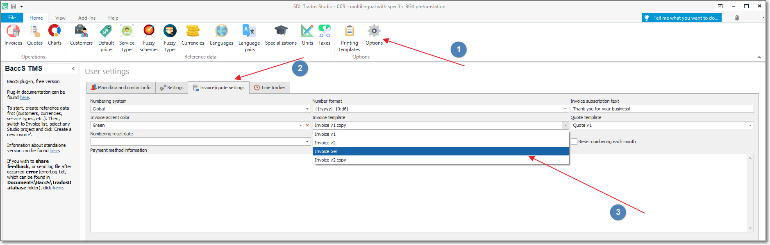Open the Units reference data

307,35
